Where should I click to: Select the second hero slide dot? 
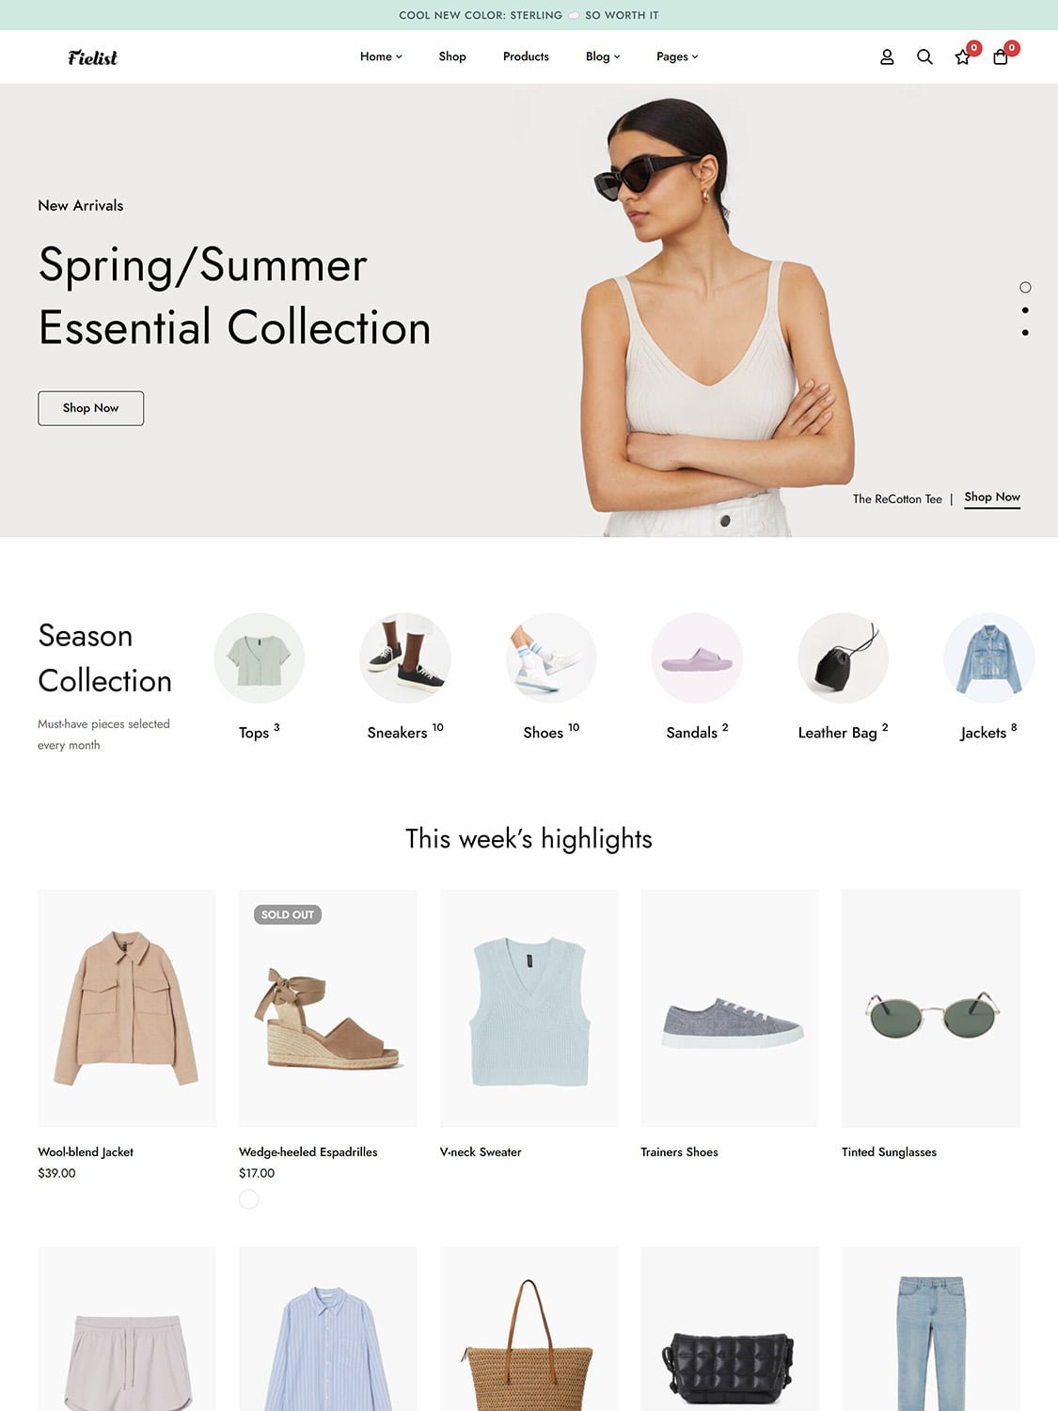coord(1025,310)
